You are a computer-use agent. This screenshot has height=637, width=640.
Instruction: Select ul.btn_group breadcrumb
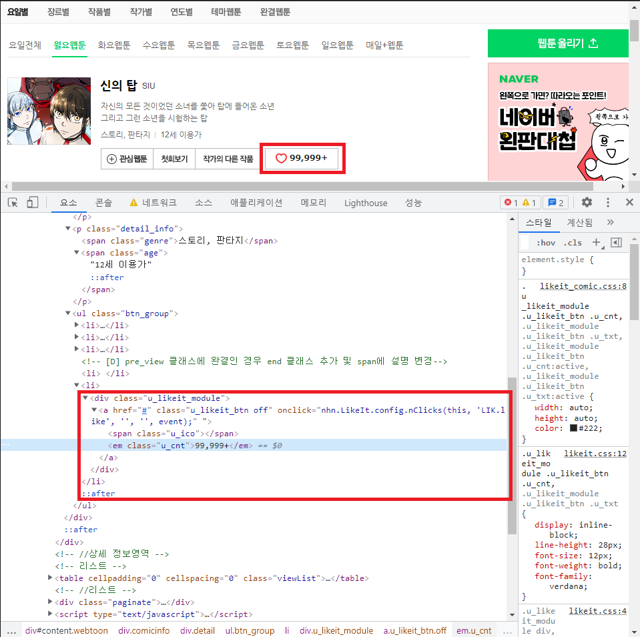click(250, 630)
